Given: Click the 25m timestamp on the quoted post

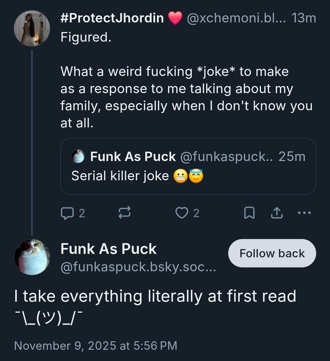Looking at the screenshot, I should (292, 156).
